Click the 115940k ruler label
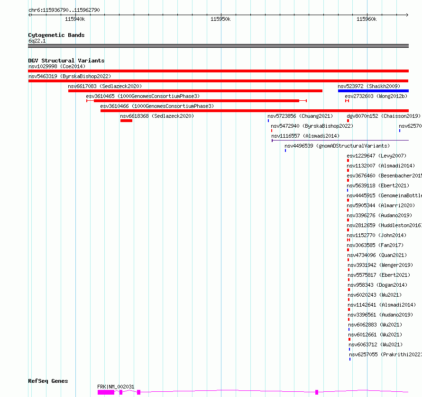 [x=75, y=19]
